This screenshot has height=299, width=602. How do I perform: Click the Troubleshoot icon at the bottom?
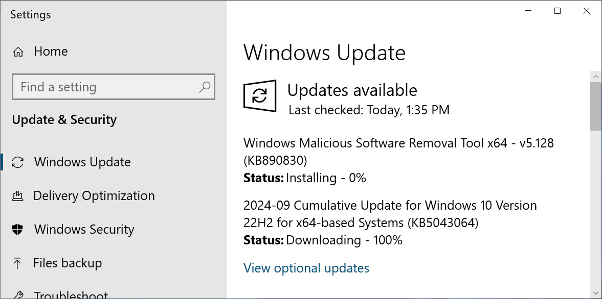(x=18, y=295)
